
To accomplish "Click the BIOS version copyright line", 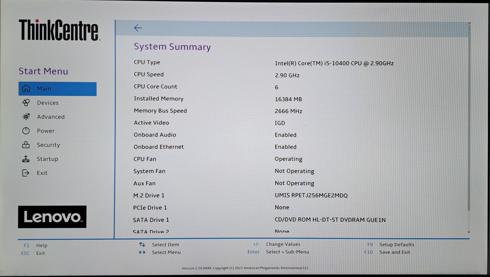I will (x=246, y=268).
